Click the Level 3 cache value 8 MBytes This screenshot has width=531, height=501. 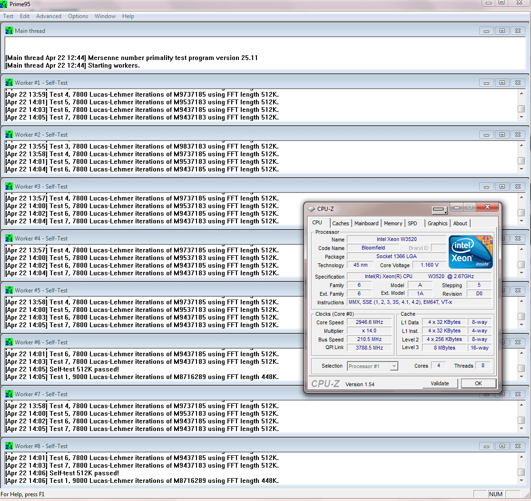tap(444, 348)
